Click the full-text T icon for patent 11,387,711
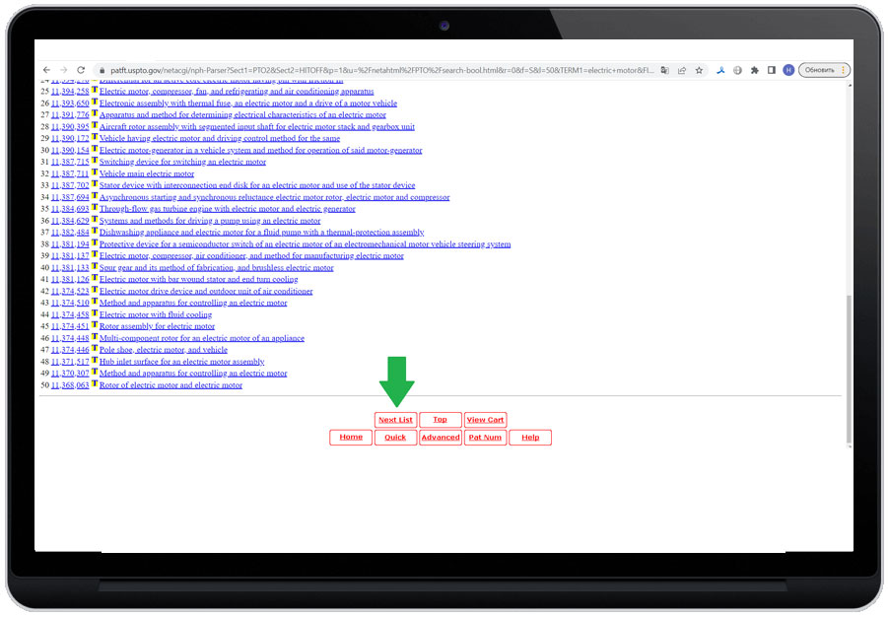The width and height of the screenshot is (888, 617). (x=95, y=173)
